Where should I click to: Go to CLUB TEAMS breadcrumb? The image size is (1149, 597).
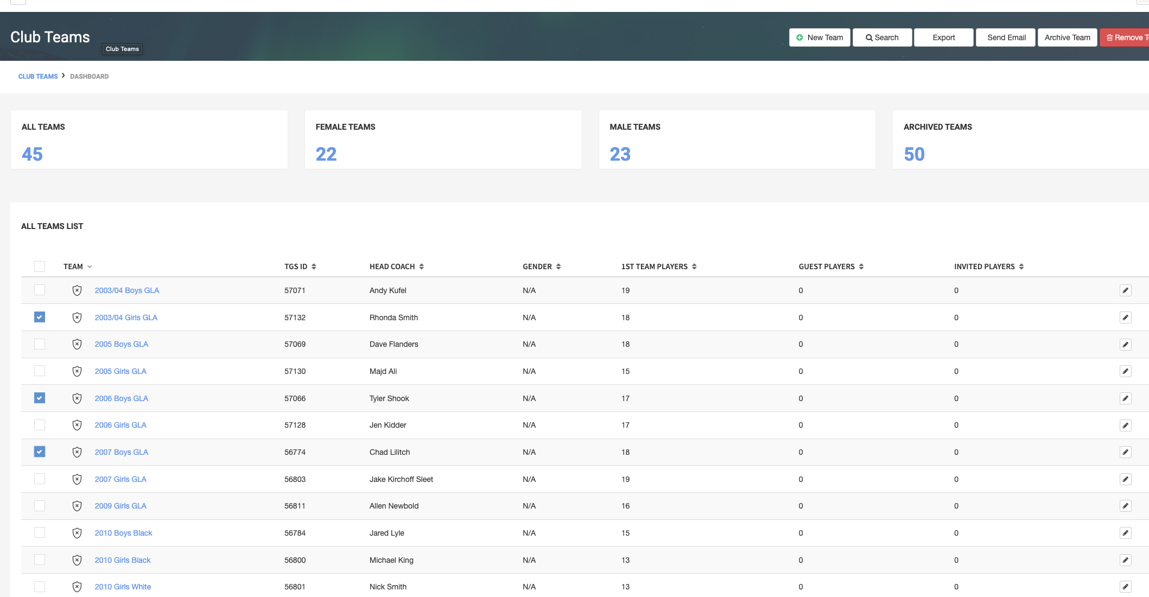click(x=38, y=77)
